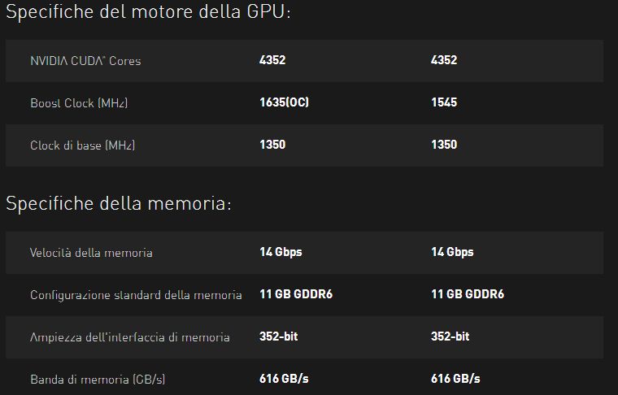The width and height of the screenshot is (618, 395).
Task: Select the NVIDIA CUDA Cores row label
Action: coord(85,61)
